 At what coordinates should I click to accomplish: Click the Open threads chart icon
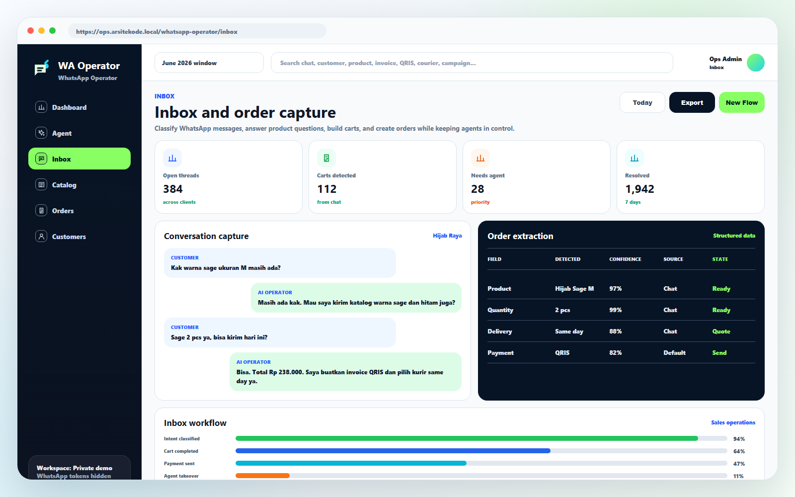click(172, 158)
